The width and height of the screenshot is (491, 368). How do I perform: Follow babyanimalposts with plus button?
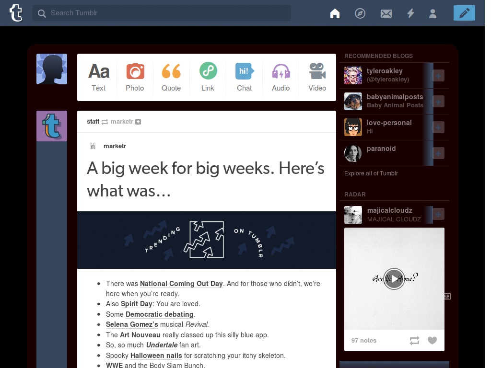[x=438, y=102]
